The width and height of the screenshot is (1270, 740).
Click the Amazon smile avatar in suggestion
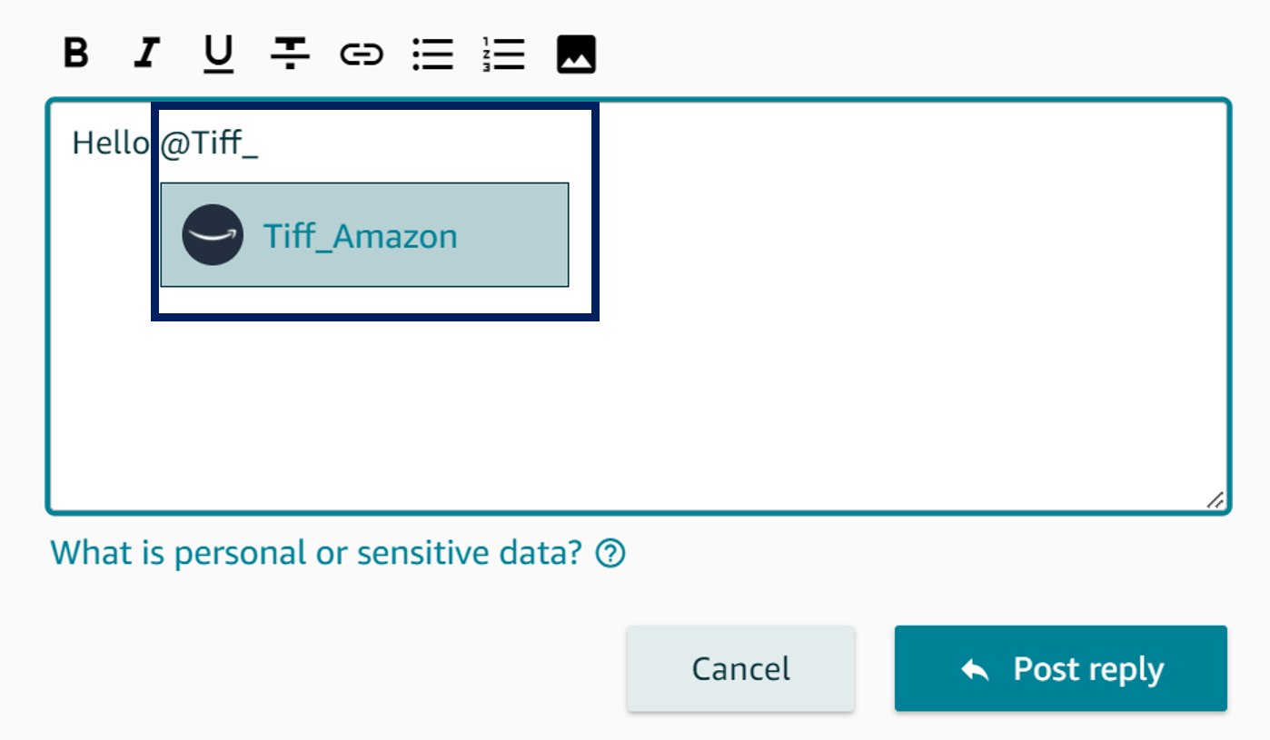[213, 235]
